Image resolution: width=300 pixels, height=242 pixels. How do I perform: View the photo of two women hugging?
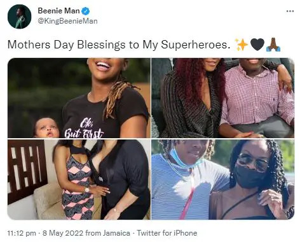[79, 180]
